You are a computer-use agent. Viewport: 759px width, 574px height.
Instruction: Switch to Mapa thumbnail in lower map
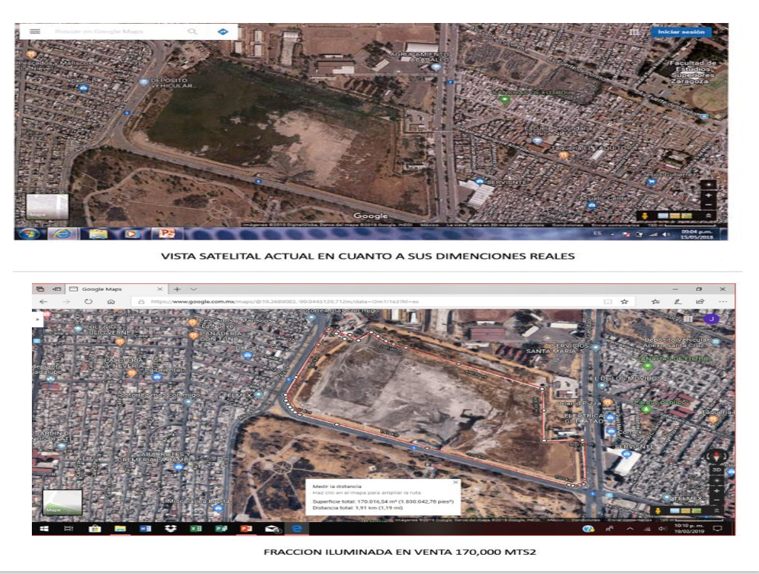[x=62, y=502]
